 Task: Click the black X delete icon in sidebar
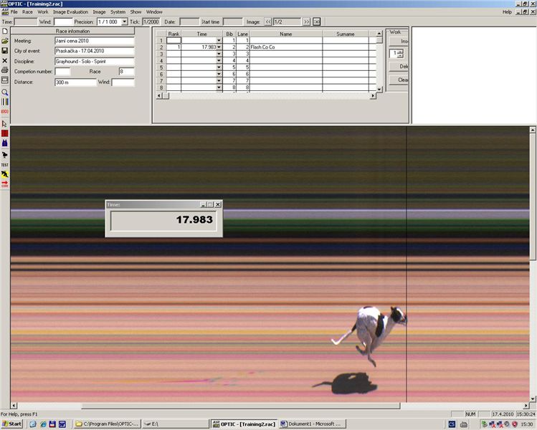point(5,61)
